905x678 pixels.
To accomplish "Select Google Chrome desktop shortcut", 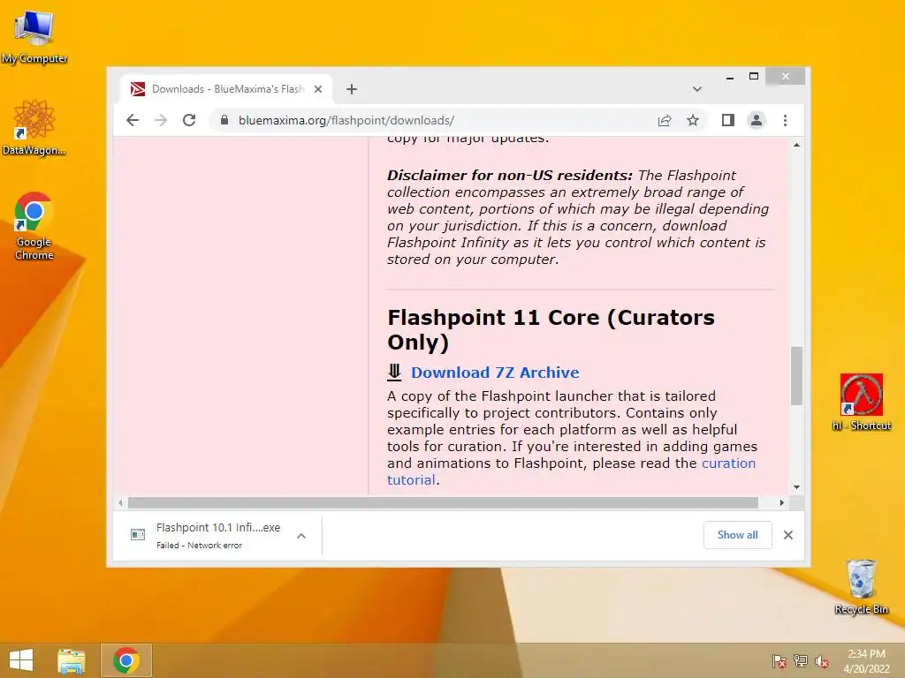I will [x=34, y=226].
